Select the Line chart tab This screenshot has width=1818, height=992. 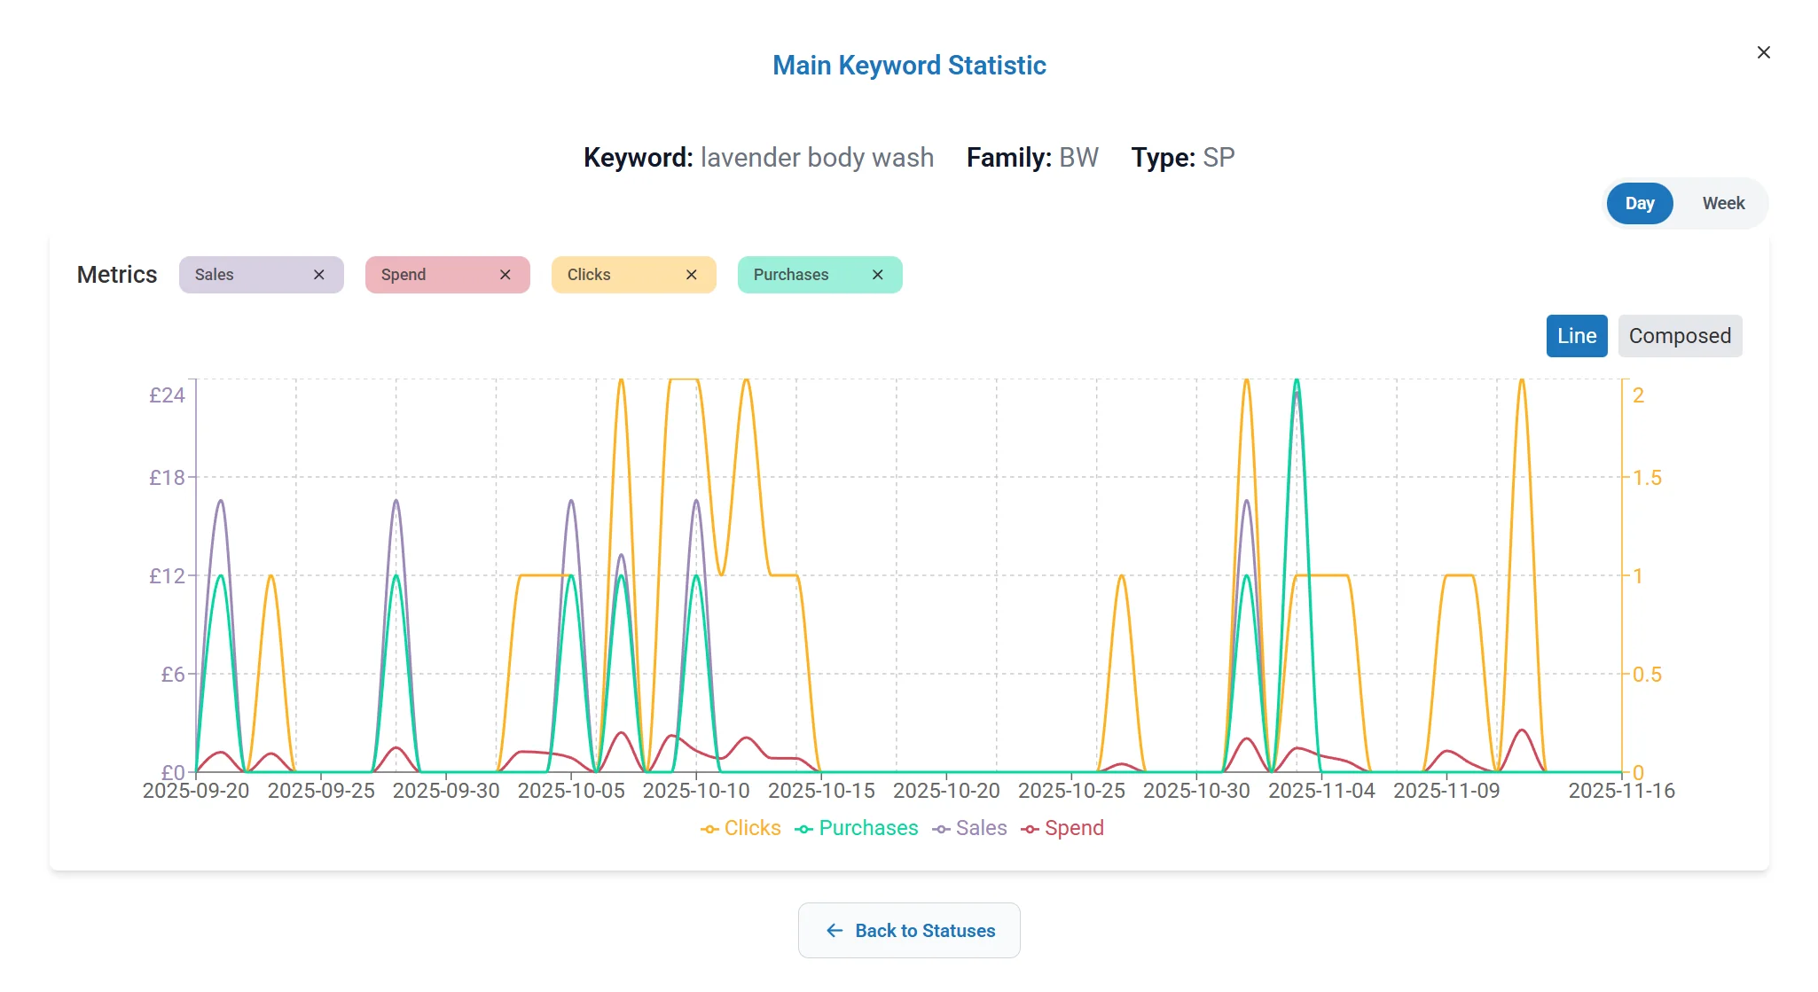pyautogui.click(x=1576, y=336)
